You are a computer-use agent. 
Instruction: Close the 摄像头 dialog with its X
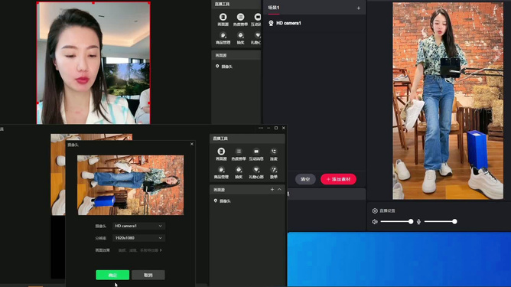pos(191,144)
